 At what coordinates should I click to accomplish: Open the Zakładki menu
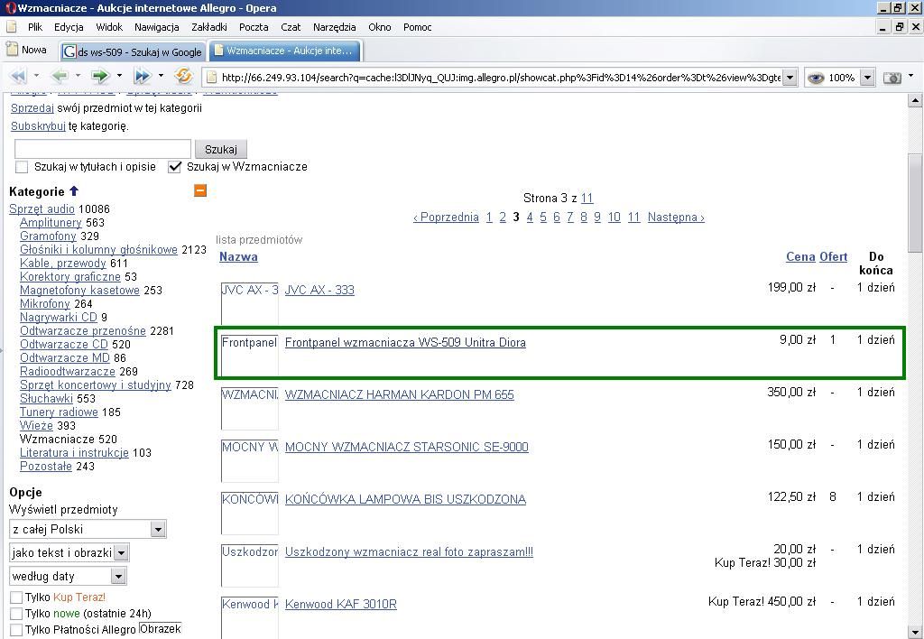tap(209, 27)
